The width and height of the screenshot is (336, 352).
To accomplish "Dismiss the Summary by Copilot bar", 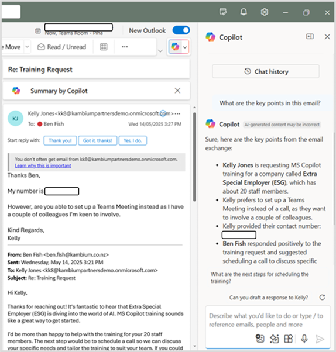I will click(177, 91).
